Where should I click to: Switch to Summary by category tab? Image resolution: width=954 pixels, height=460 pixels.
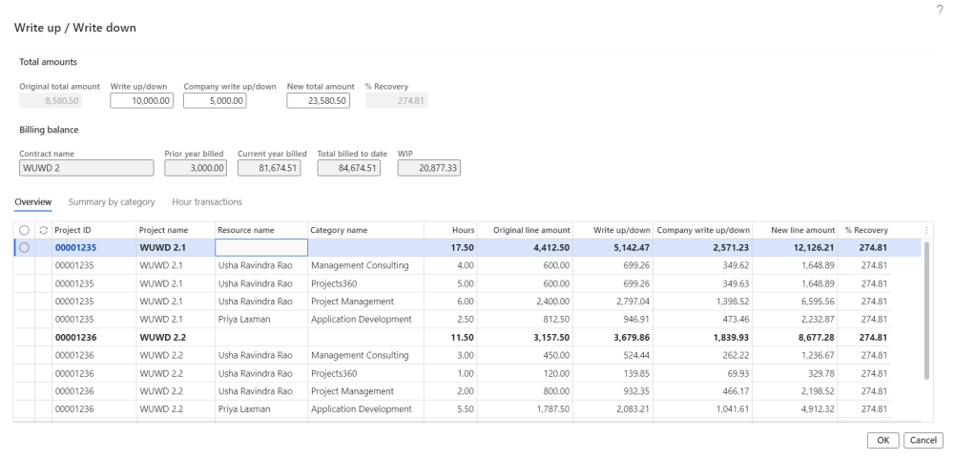coord(112,202)
